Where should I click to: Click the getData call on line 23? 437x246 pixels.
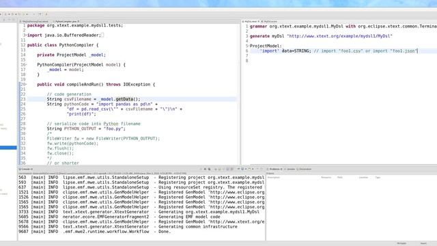(x=124, y=99)
